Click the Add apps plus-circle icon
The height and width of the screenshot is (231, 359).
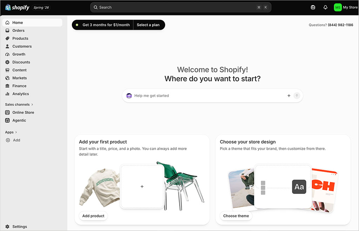pyautogui.click(x=8, y=140)
